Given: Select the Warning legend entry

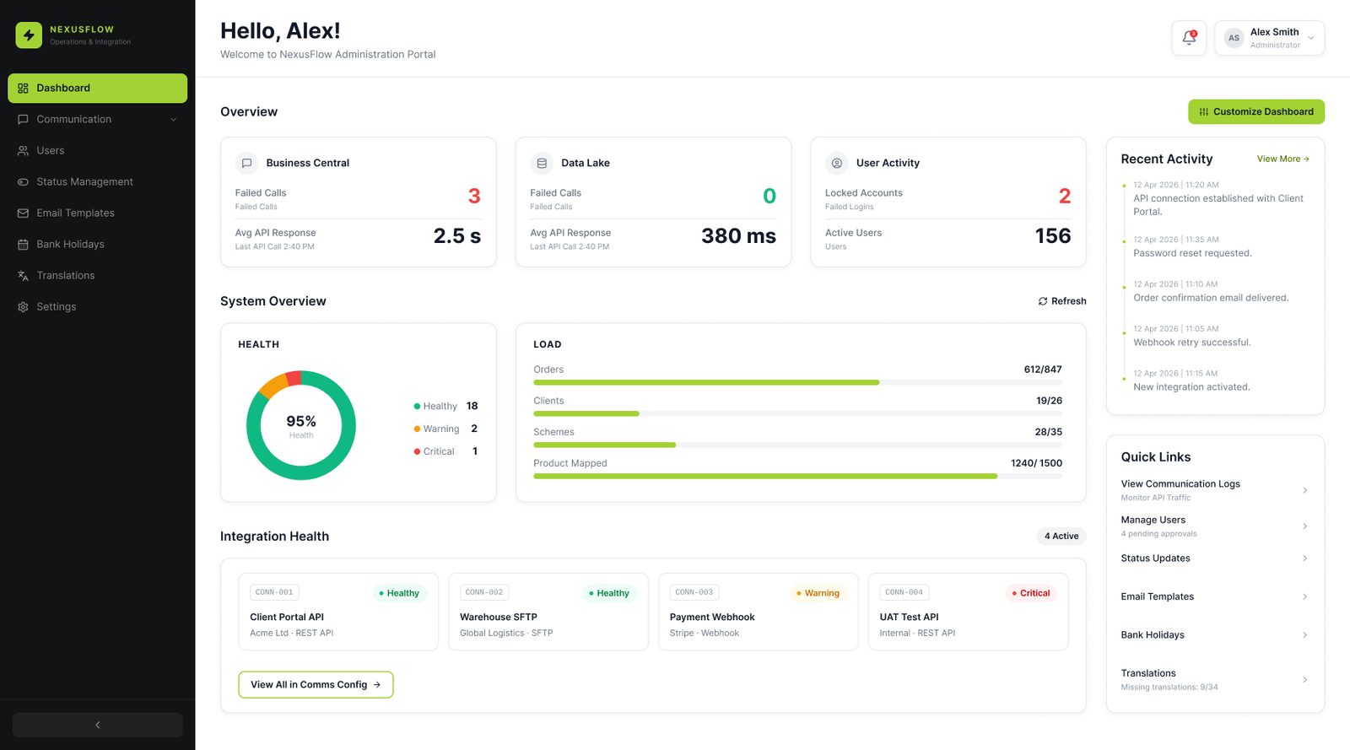Looking at the screenshot, I should [x=445, y=429].
